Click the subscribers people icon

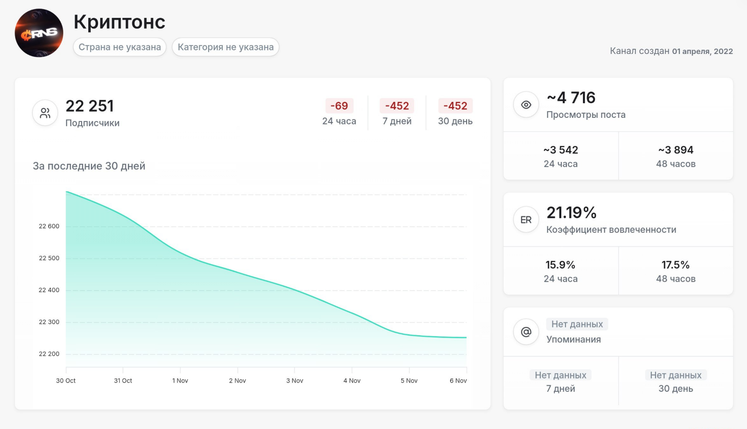pyautogui.click(x=45, y=113)
